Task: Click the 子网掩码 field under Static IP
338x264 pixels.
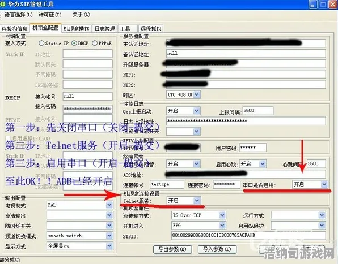Action: [x=87, y=74]
